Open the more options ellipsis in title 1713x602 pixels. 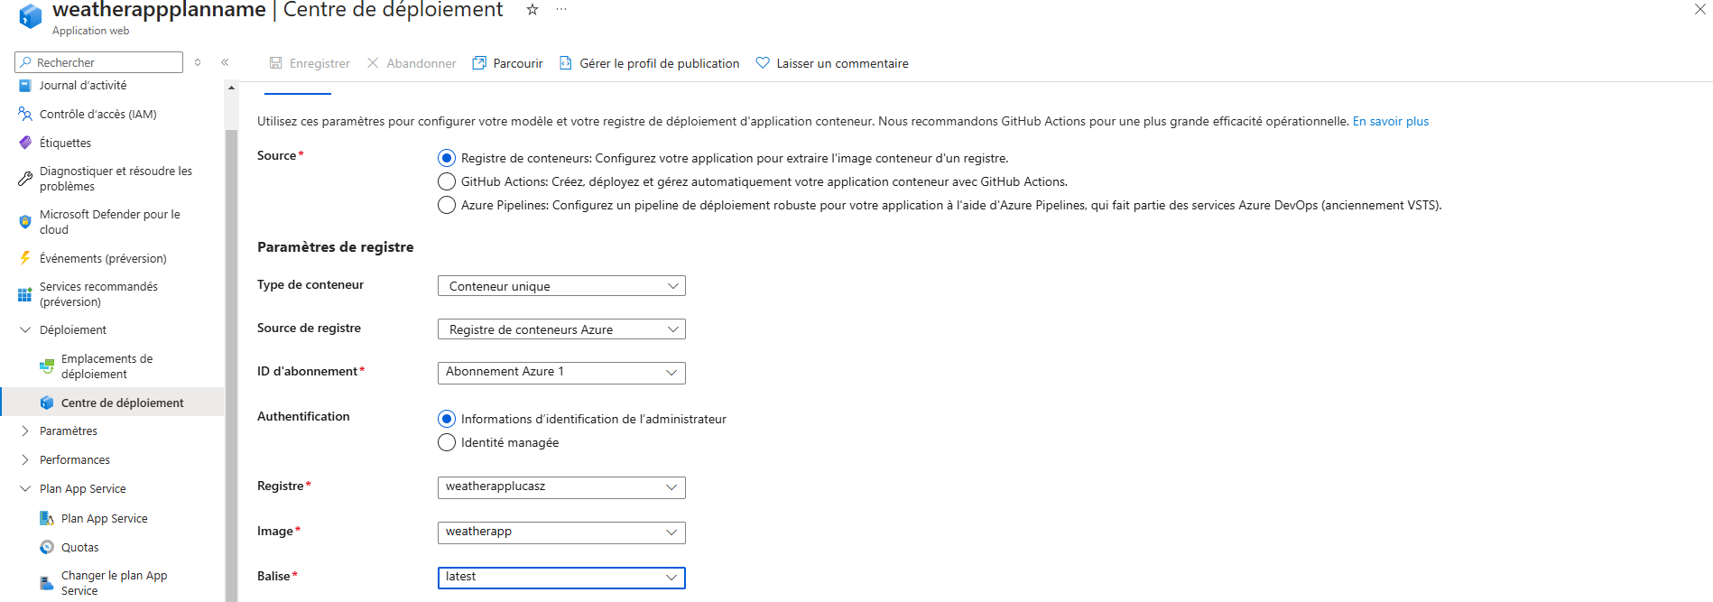coord(561,9)
